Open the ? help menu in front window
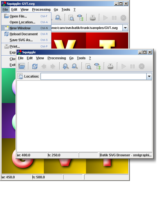The image size is (163, 197). coord(90,58)
